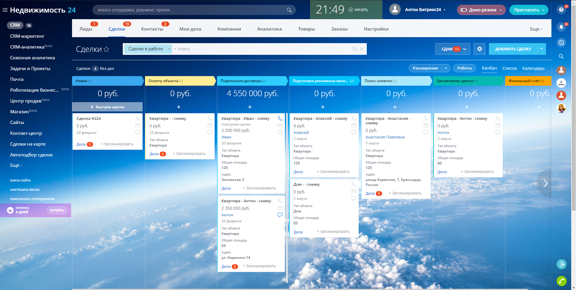Open the Компании tab

[229, 29]
